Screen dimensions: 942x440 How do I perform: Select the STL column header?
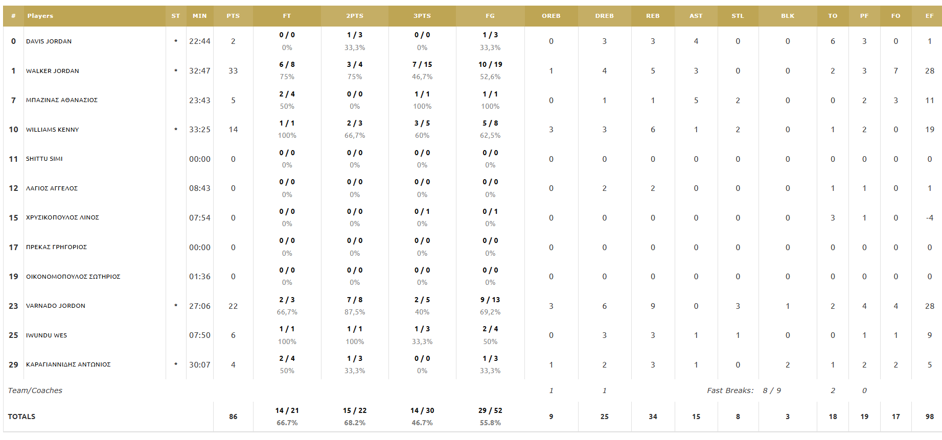[738, 16]
